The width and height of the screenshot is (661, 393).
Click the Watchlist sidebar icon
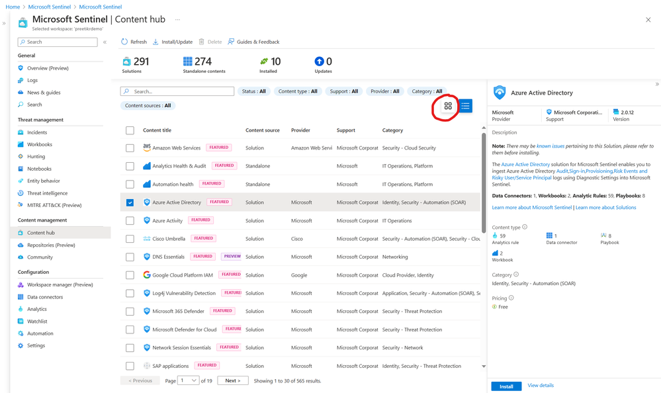tap(21, 322)
